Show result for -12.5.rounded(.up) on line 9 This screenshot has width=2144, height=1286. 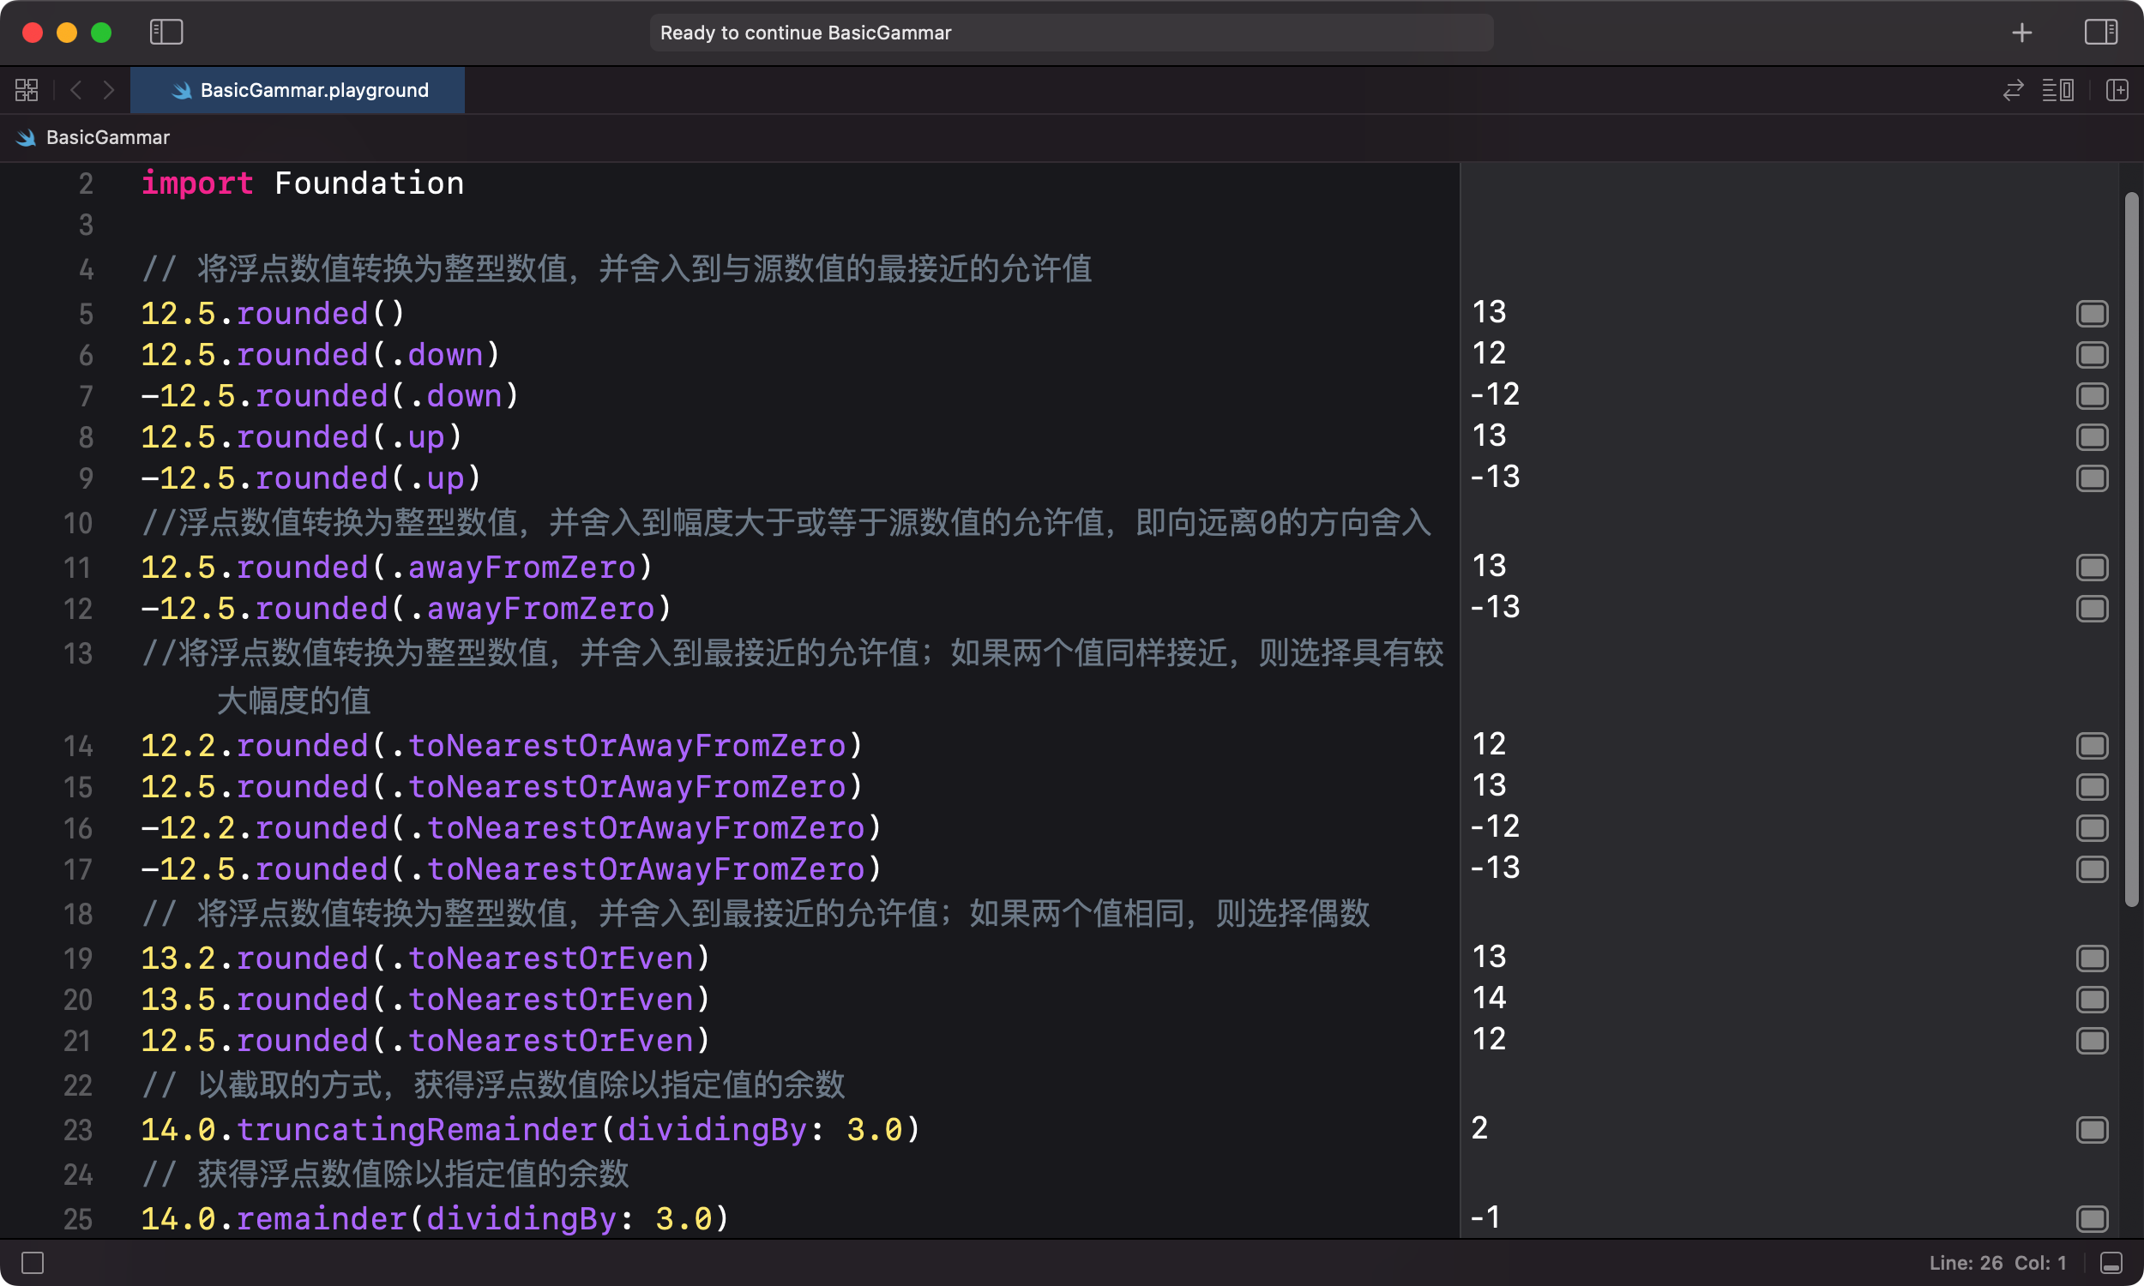[x=2092, y=478]
